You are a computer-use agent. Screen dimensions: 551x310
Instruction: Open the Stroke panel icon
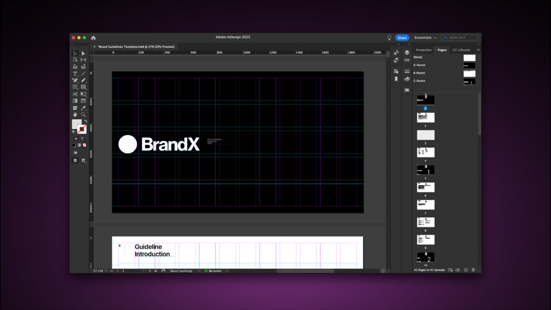(x=407, y=71)
